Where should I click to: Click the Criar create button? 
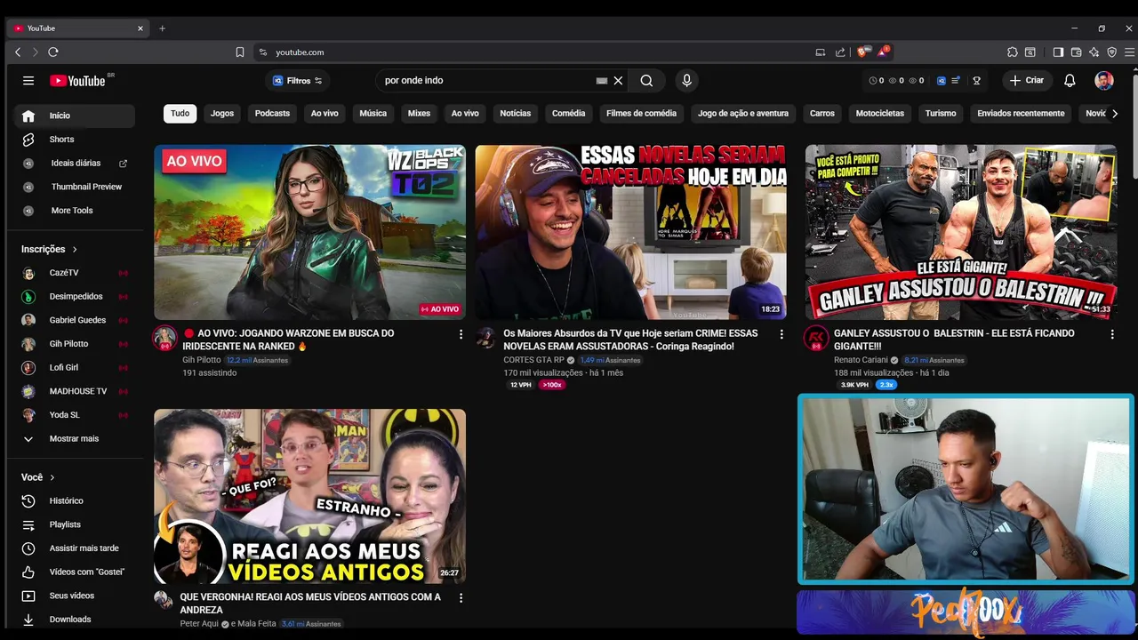[x=1026, y=81]
